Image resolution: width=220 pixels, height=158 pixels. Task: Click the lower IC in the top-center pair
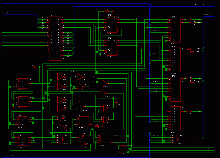click(x=111, y=47)
